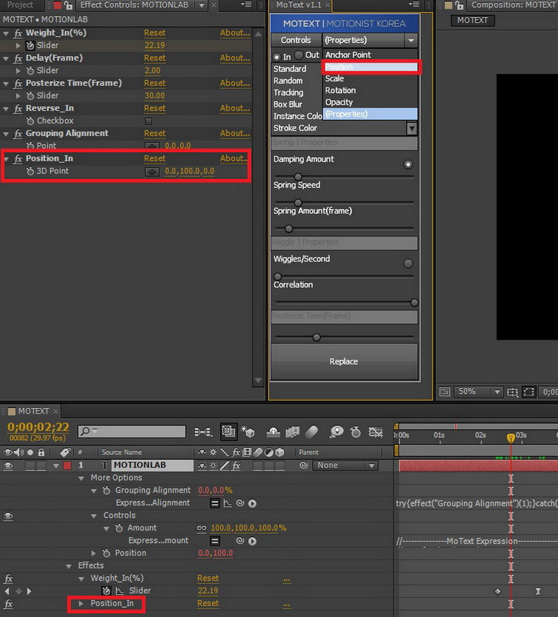Select Position from properties list
The width and height of the screenshot is (558, 617).
[x=370, y=67]
